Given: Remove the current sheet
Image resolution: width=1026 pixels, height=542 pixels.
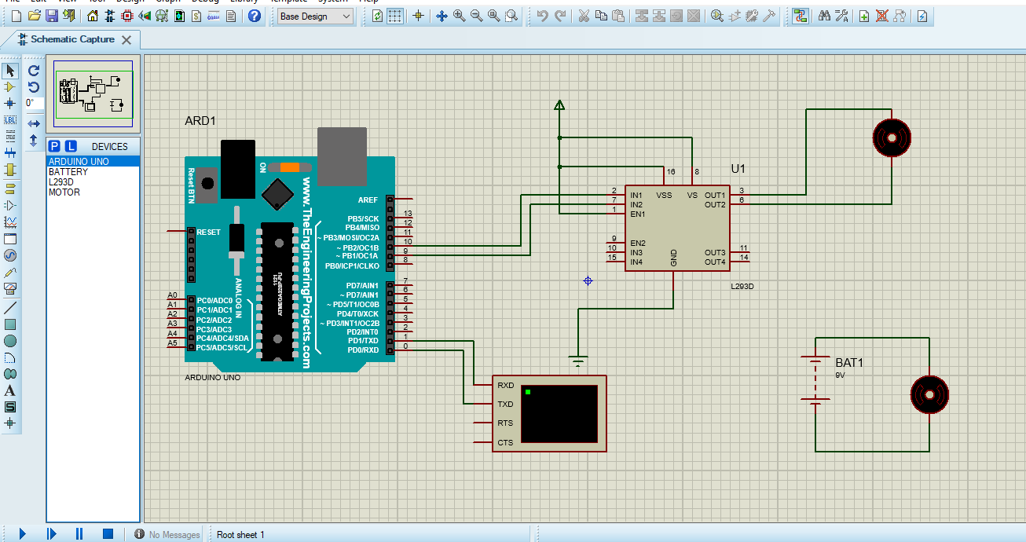Looking at the screenshot, I should (x=882, y=16).
